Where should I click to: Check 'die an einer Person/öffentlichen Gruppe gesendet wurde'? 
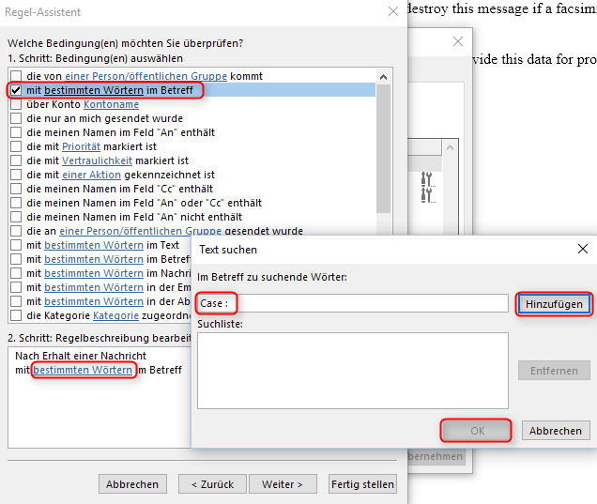point(16,231)
